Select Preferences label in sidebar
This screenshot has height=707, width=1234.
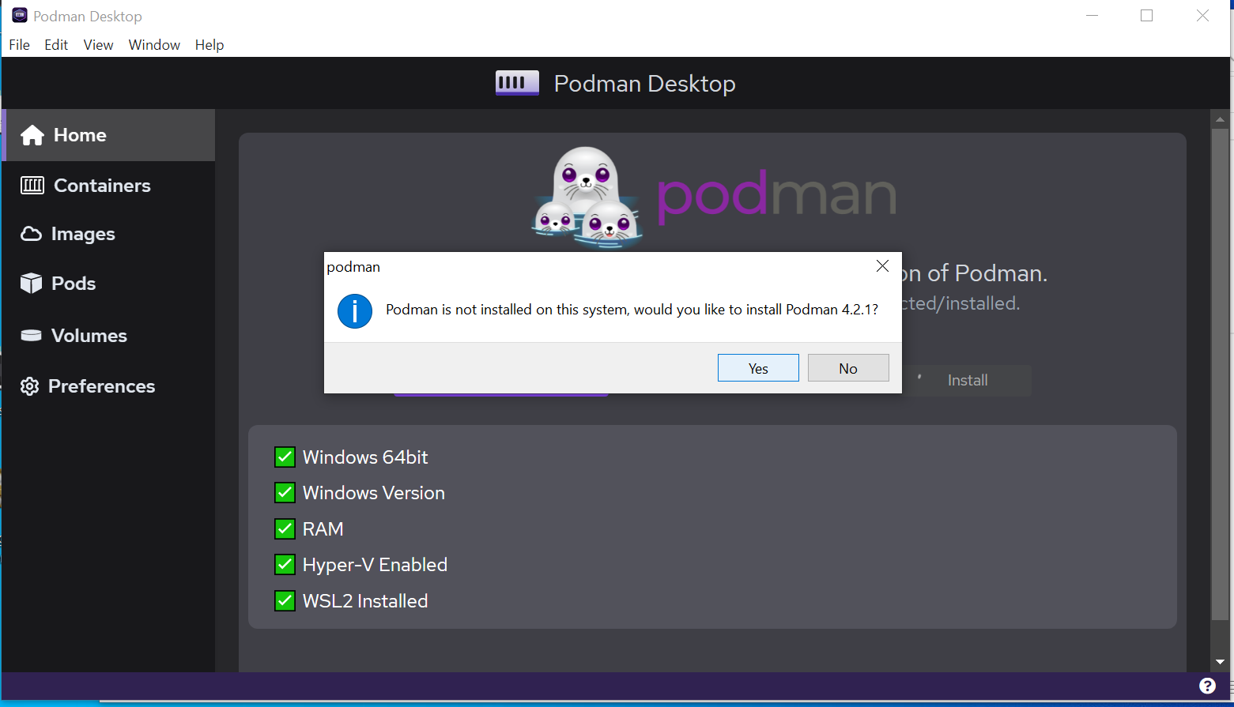(102, 386)
